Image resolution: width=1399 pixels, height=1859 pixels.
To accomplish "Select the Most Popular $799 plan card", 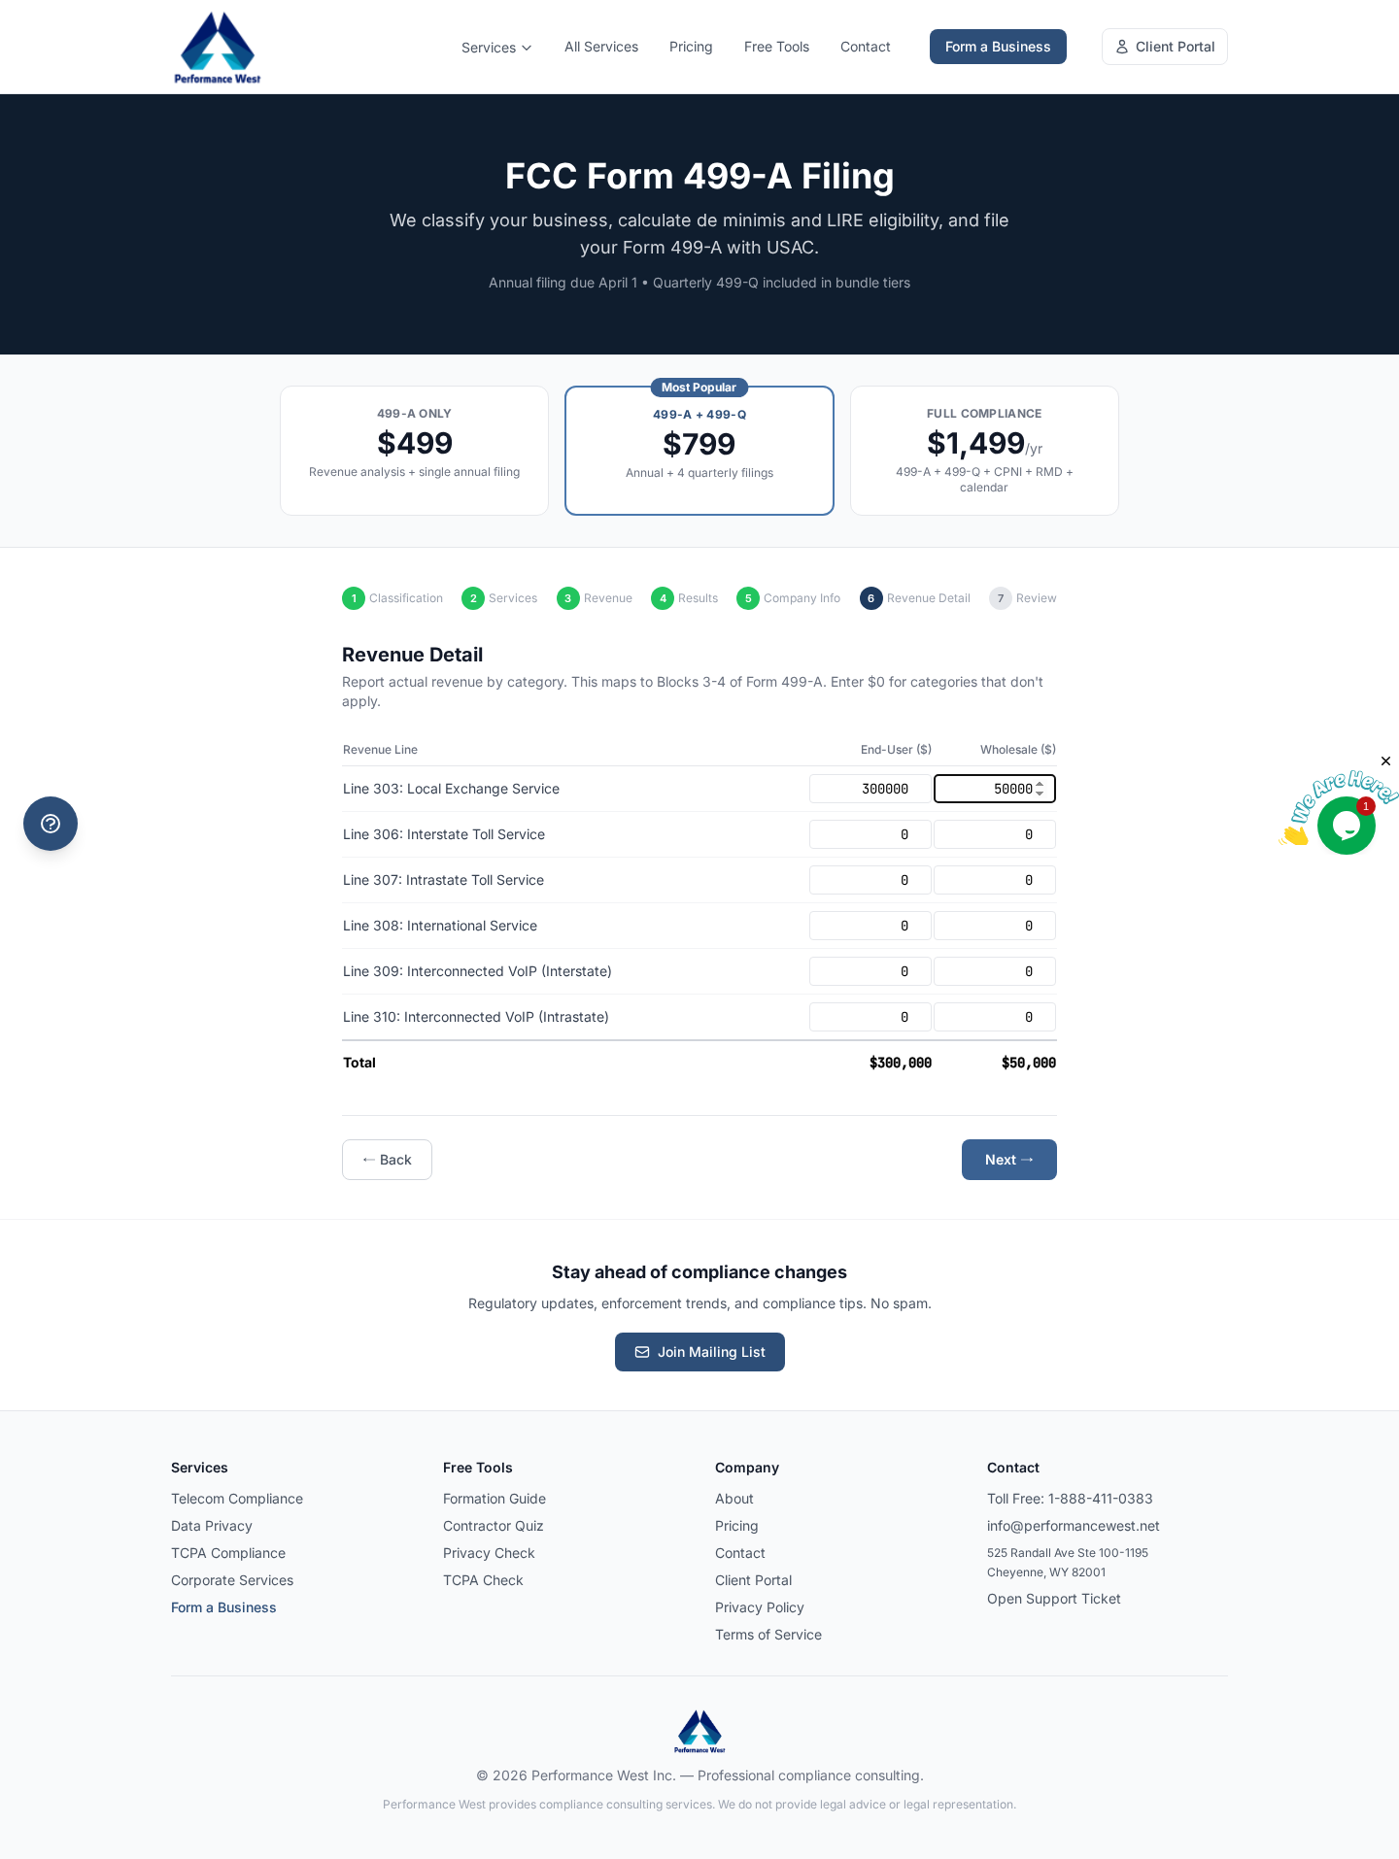I will [699, 451].
